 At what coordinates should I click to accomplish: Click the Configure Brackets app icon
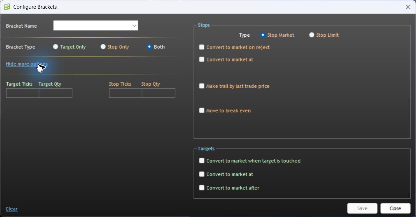(x=7, y=7)
